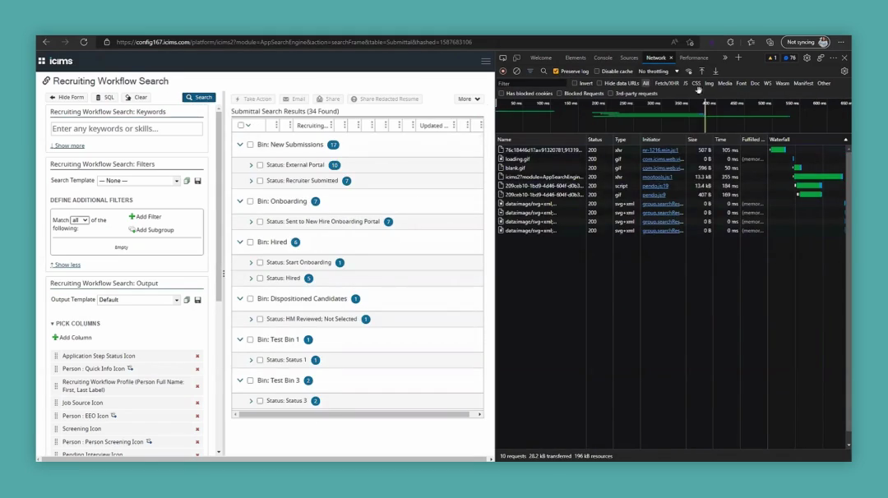Change the Match all dropdown
The height and width of the screenshot is (498, 888).
[x=79, y=220]
